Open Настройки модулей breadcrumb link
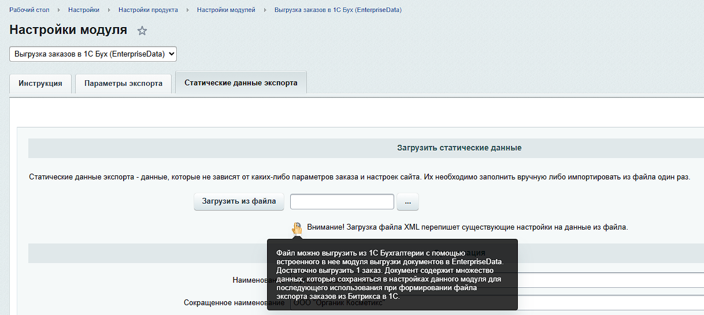 click(x=226, y=10)
